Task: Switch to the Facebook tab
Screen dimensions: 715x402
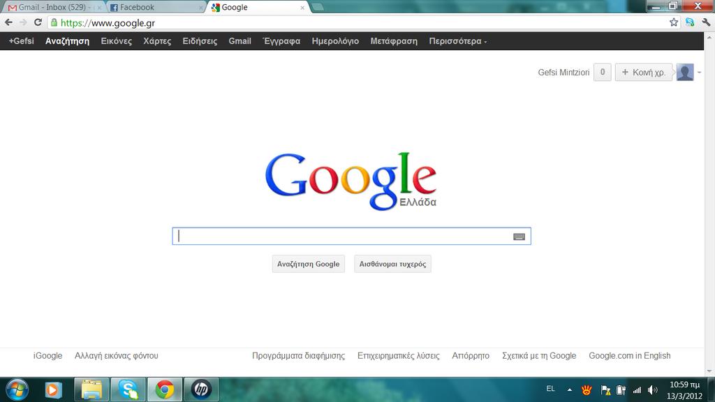Action: (x=155, y=7)
